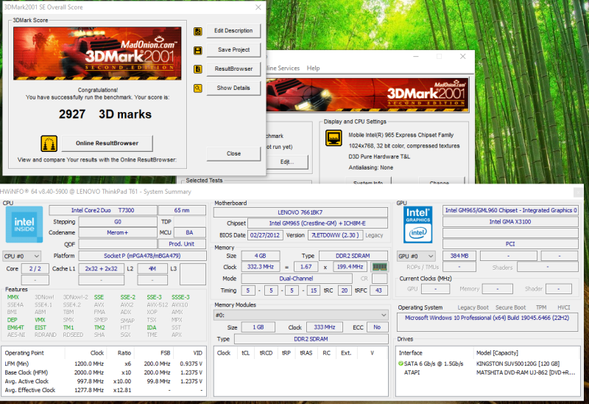Click the 384 MB GPU memory value
The image size is (589, 404).
click(x=459, y=256)
